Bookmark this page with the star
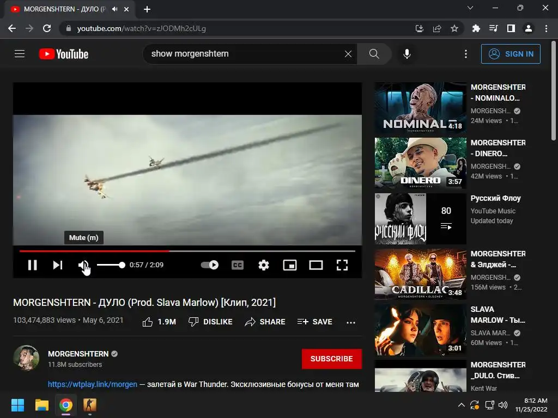Screen dimensions: 558x418 click(x=454, y=28)
